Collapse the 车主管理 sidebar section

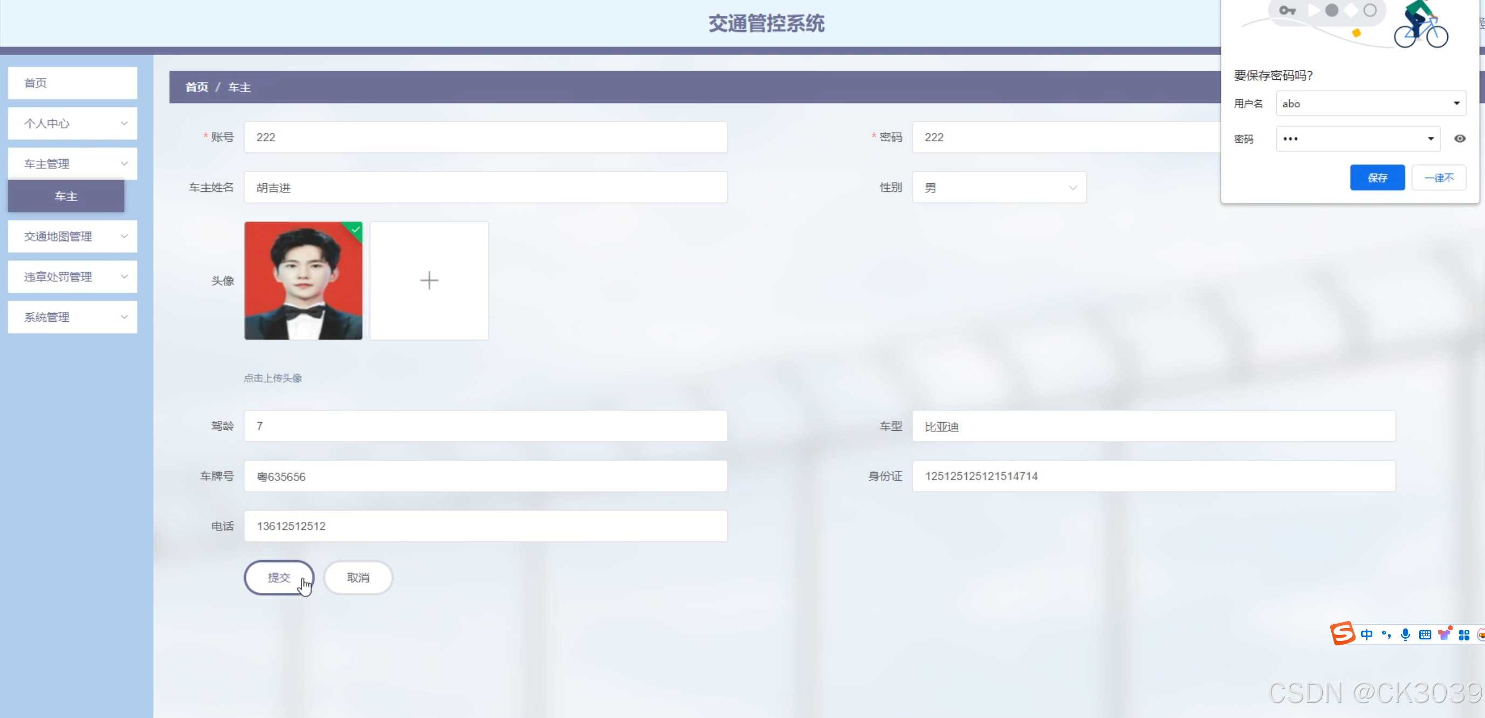[x=72, y=163]
